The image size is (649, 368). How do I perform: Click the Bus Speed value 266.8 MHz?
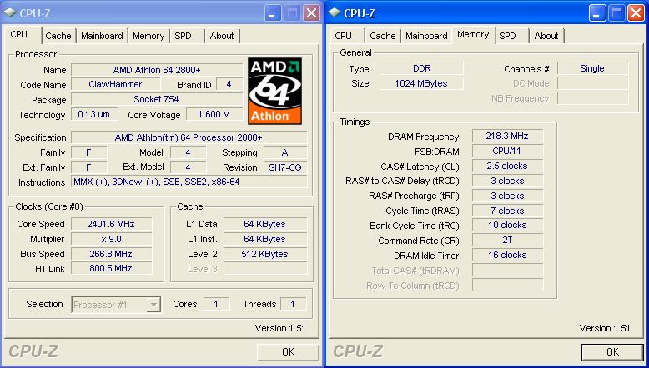pyautogui.click(x=111, y=254)
